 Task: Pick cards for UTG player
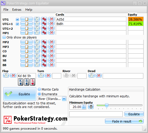[x=37, y=19]
